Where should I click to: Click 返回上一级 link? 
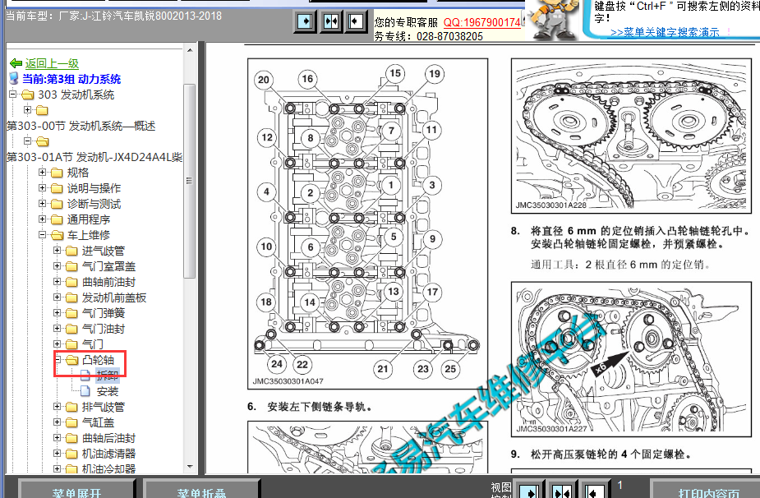pos(52,63)
